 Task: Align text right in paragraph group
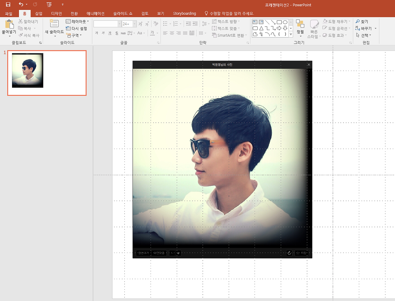pos(178,33)
